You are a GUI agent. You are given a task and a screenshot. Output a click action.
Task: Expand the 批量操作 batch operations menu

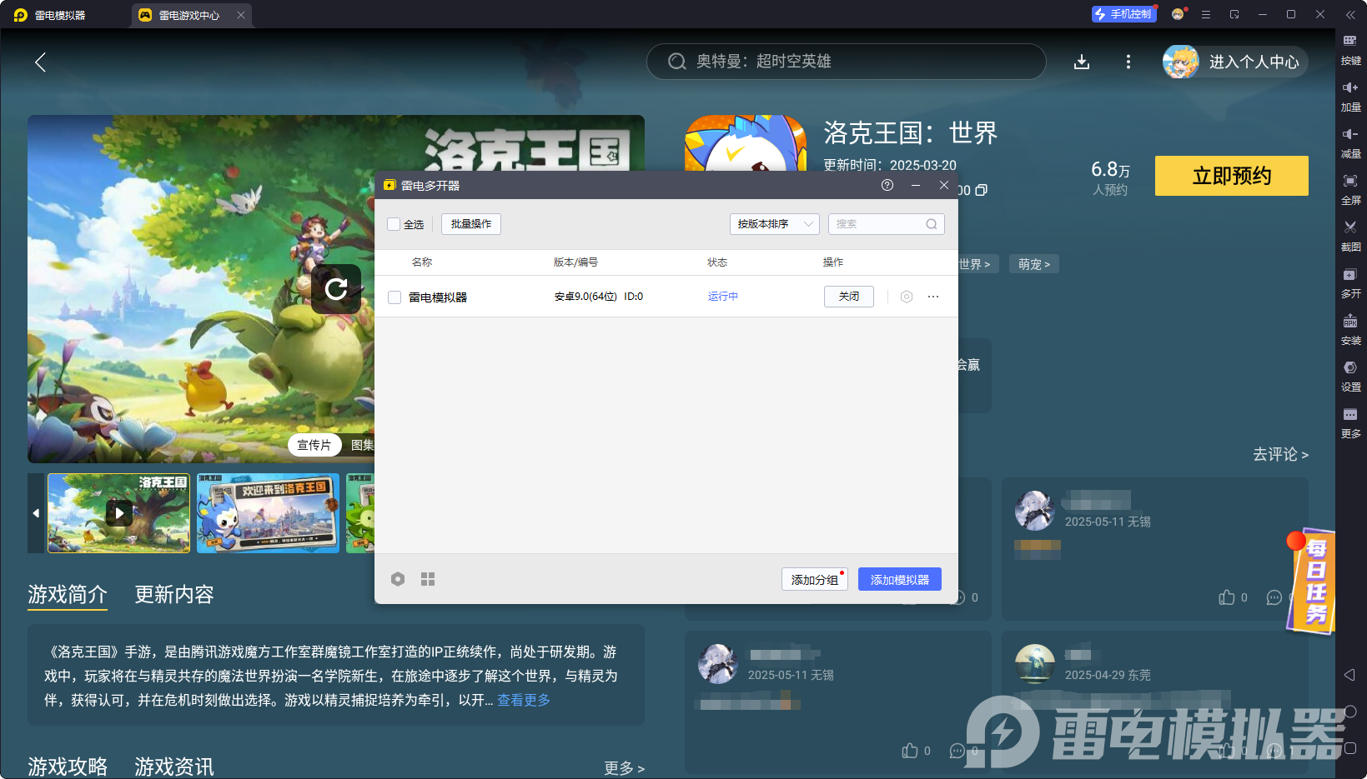pos(470,223)
